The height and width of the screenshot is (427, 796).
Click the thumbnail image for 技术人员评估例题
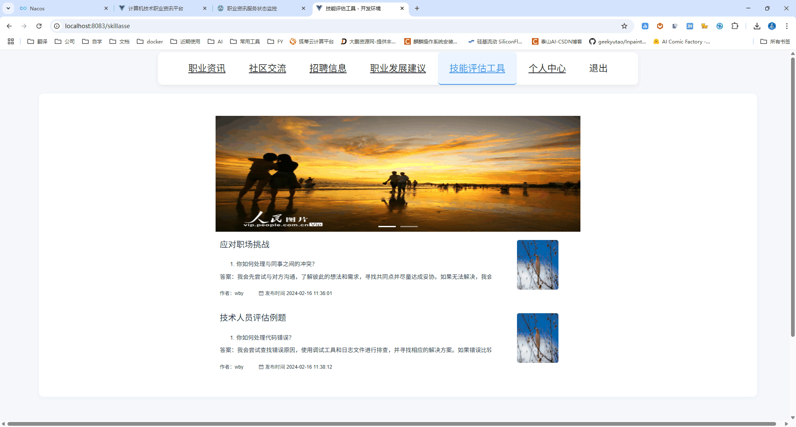pyautogui.click(x=537, y=338)
